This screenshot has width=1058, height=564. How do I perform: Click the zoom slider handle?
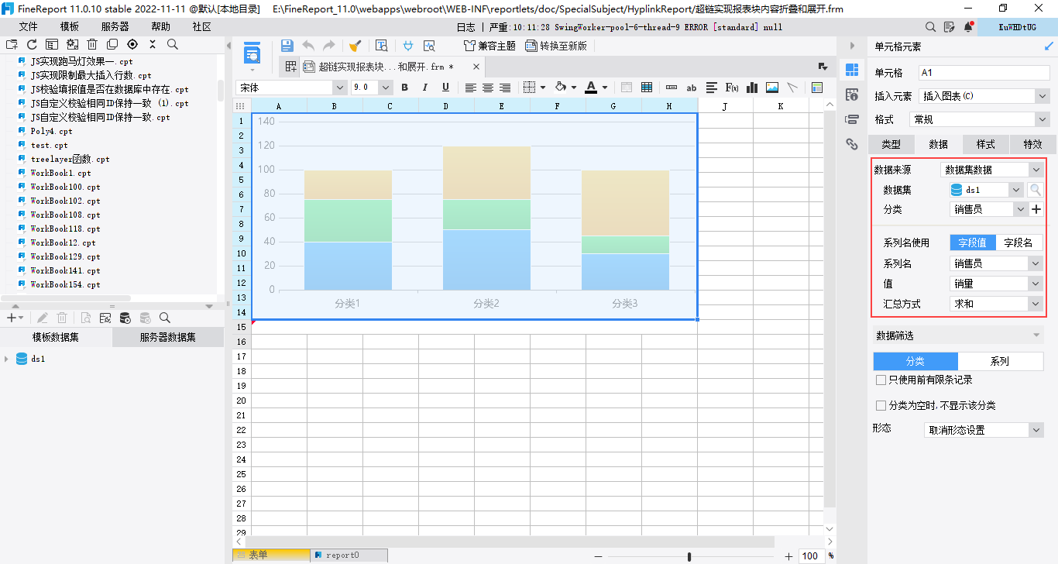(689, 556)
